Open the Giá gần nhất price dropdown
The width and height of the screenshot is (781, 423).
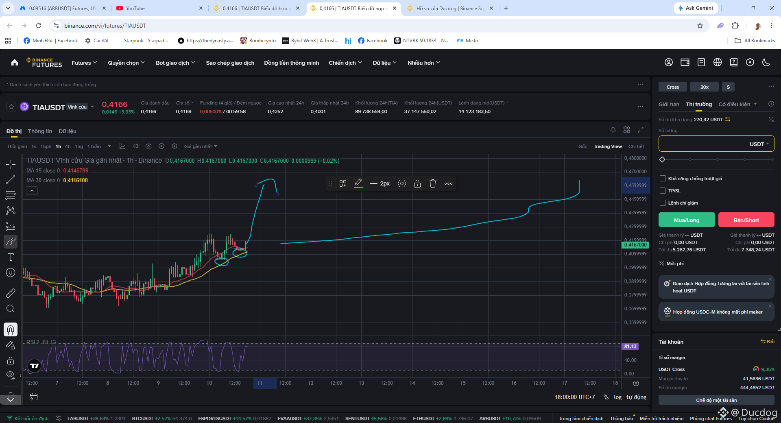pyautogui.click(x=201, y=146)
